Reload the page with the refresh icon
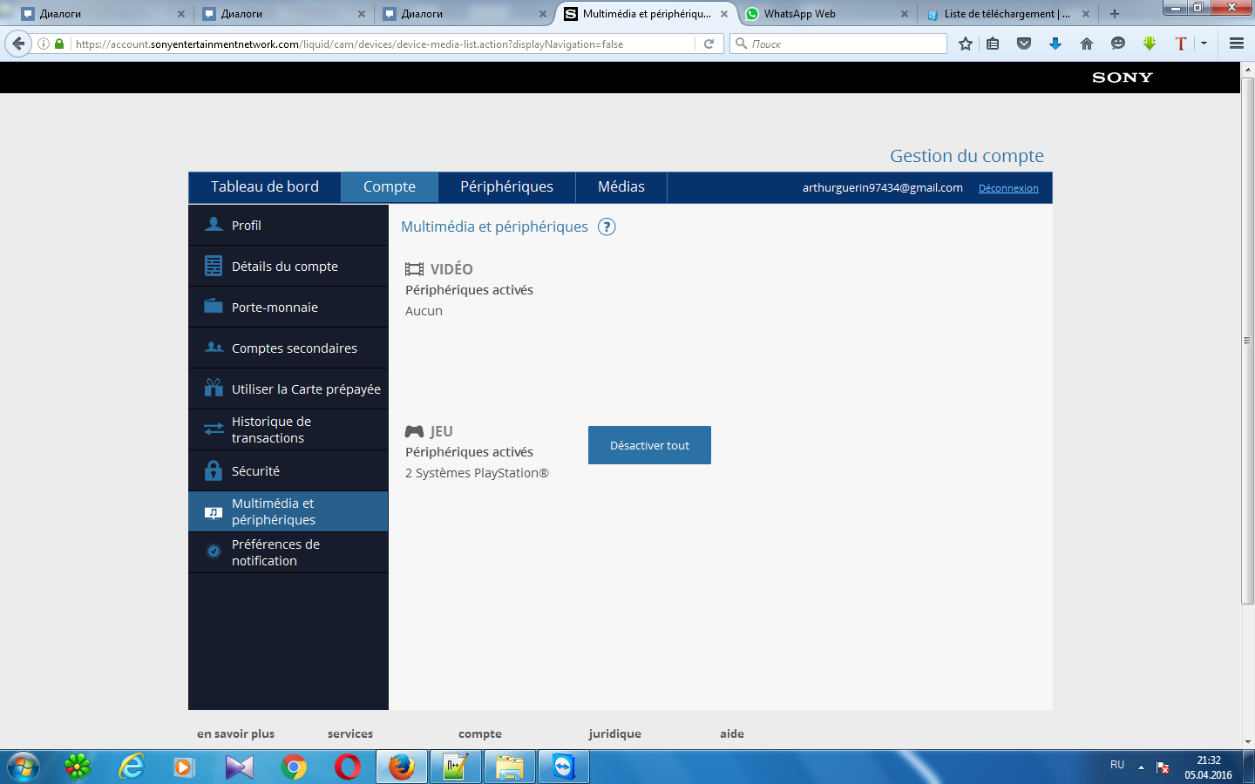 point(709,44)
